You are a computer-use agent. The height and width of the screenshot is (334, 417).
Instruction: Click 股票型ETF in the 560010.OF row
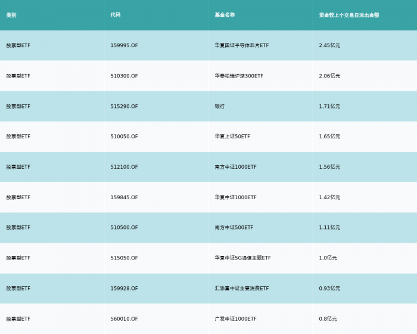18,319
